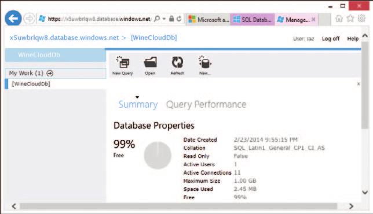Click the Date Created value 2/23/2014 9:55:15 PM
The height and width of the screenshot is (214, 373).
(x=265, y=139)
